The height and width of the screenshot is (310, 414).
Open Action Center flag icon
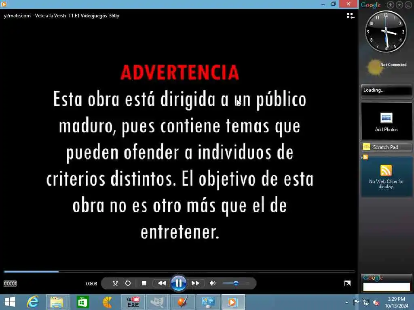[356, 302]
